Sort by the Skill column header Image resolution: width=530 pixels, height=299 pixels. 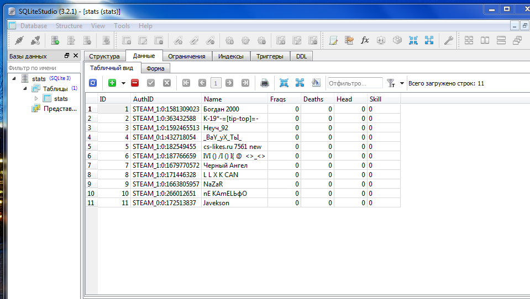click(x=384, y=99)
